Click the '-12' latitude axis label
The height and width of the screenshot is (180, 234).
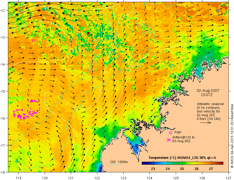(x=3, y=10)
